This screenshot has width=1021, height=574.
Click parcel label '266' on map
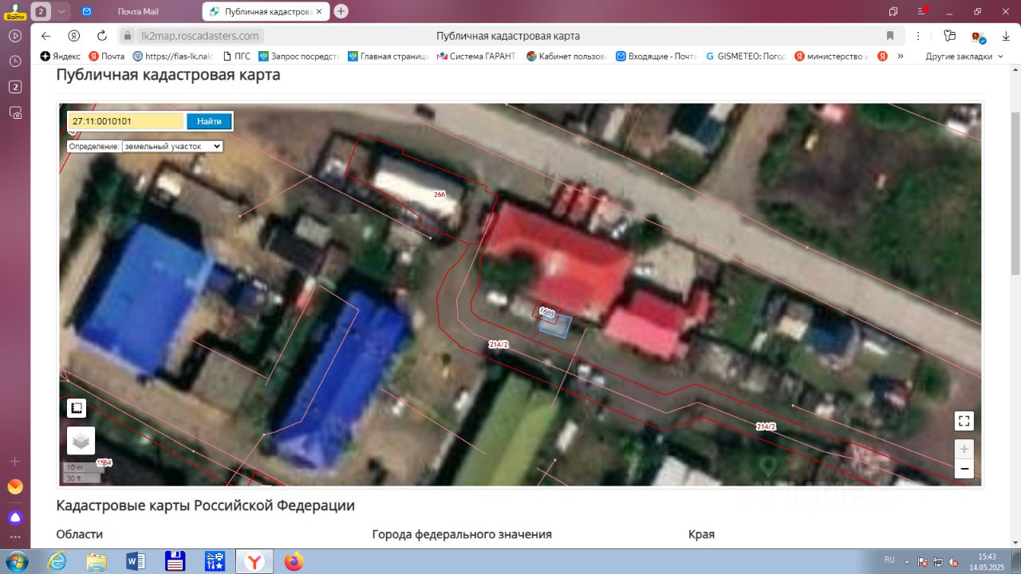coord(440,195)
